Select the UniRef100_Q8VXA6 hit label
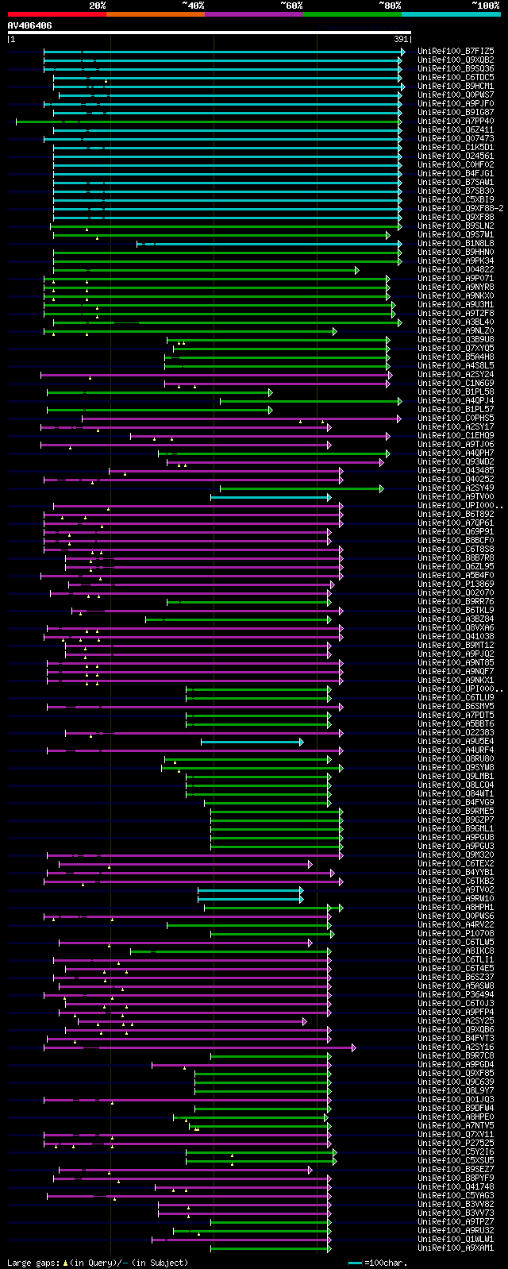508x1269 pixels. [x=456, y=627]
